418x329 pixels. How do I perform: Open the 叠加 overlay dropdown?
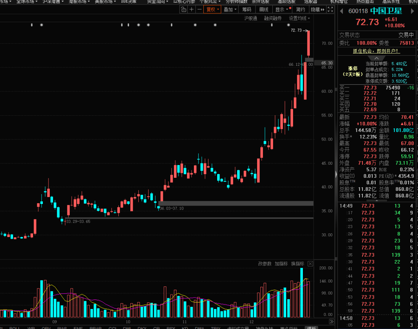[x=230, y=10]
